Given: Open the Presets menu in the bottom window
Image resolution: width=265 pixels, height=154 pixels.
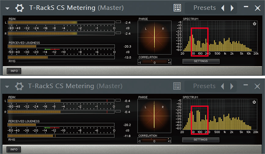Looking at the screenshot, I should tap(204, 86).
